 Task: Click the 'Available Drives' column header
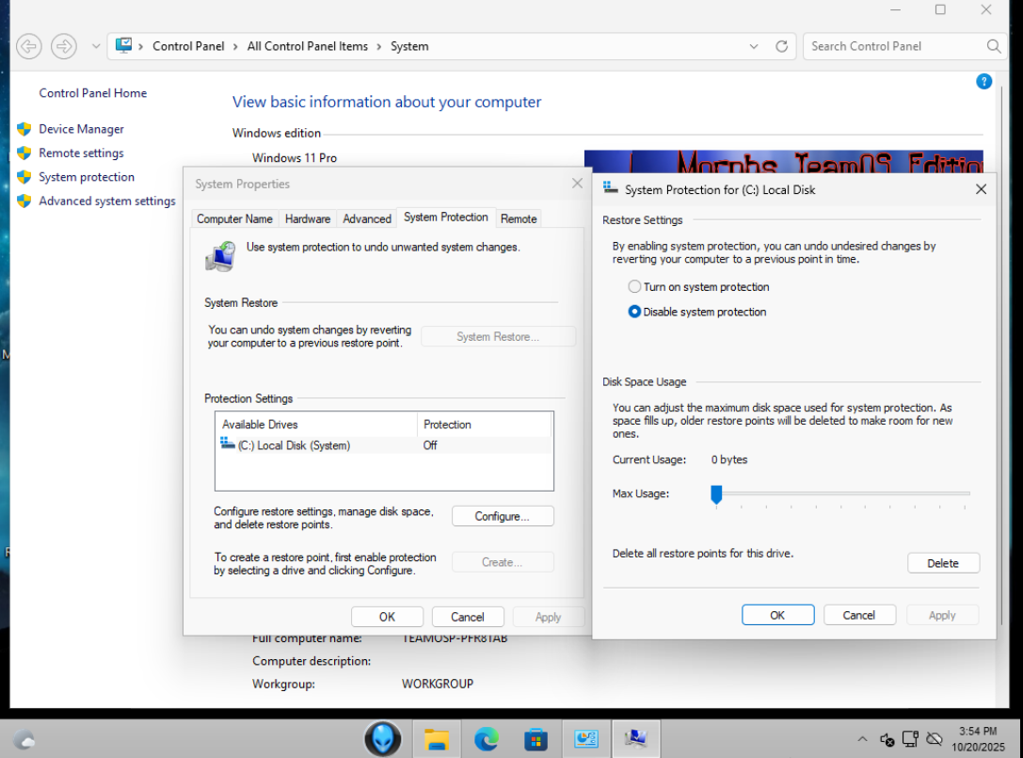tap(316, 425)
